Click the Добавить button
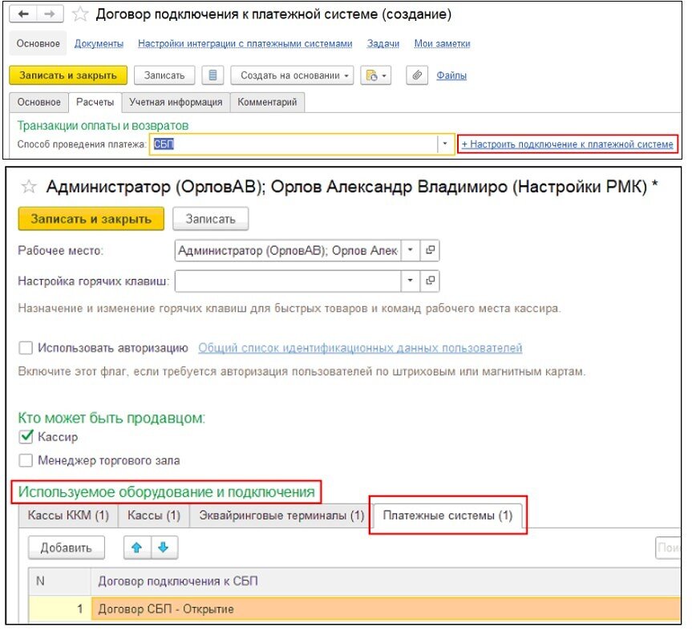This screenshot has height=631, width=692. tap(67, 548)
